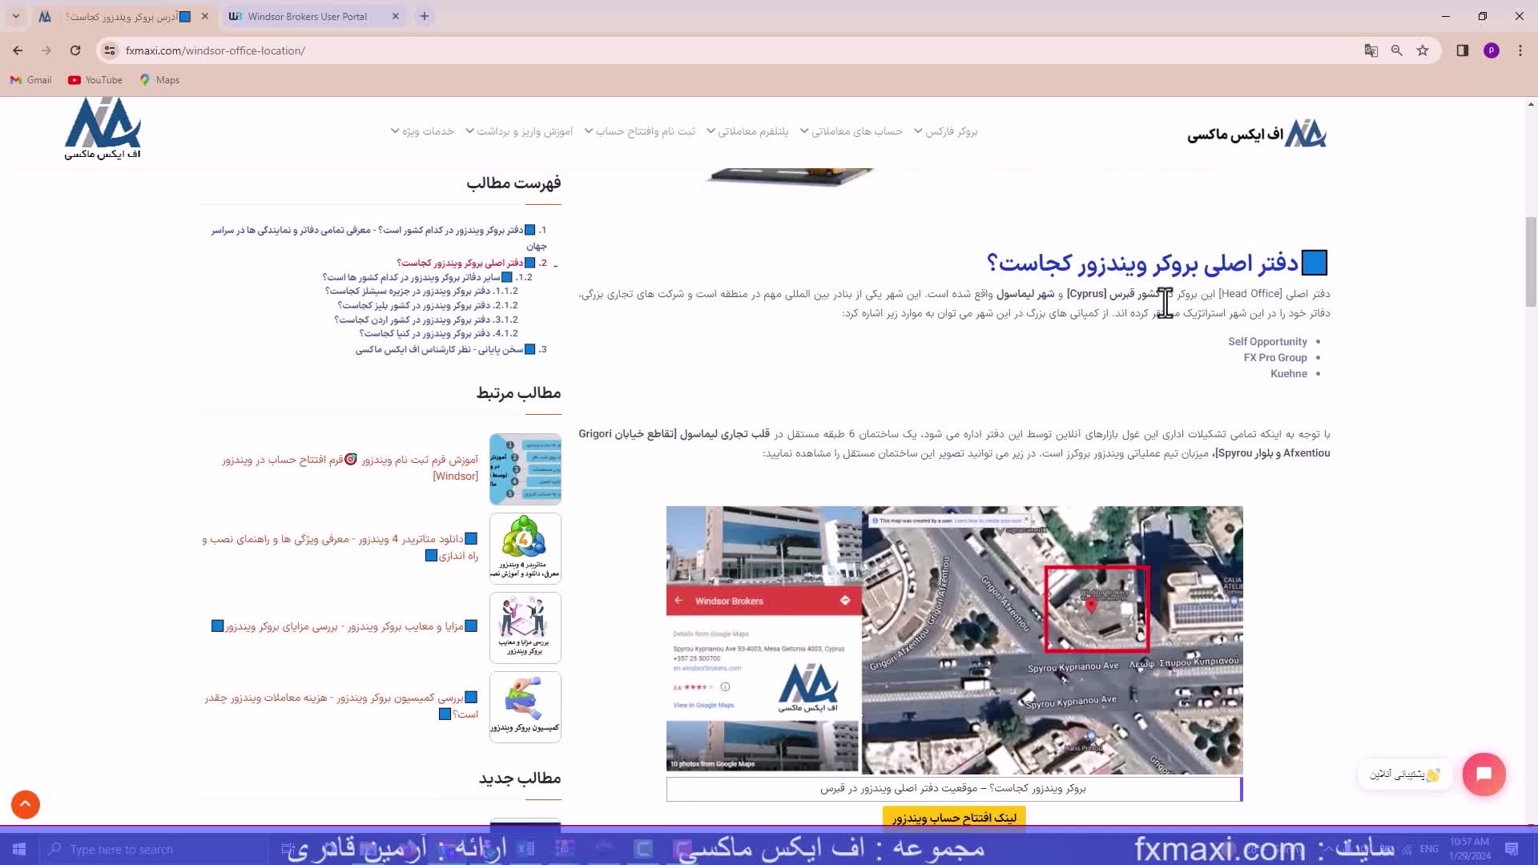Image resolution: width=1538 pixels, height=865 pixels.
Task: Open the Windows Start button
Action: point(19,849)
